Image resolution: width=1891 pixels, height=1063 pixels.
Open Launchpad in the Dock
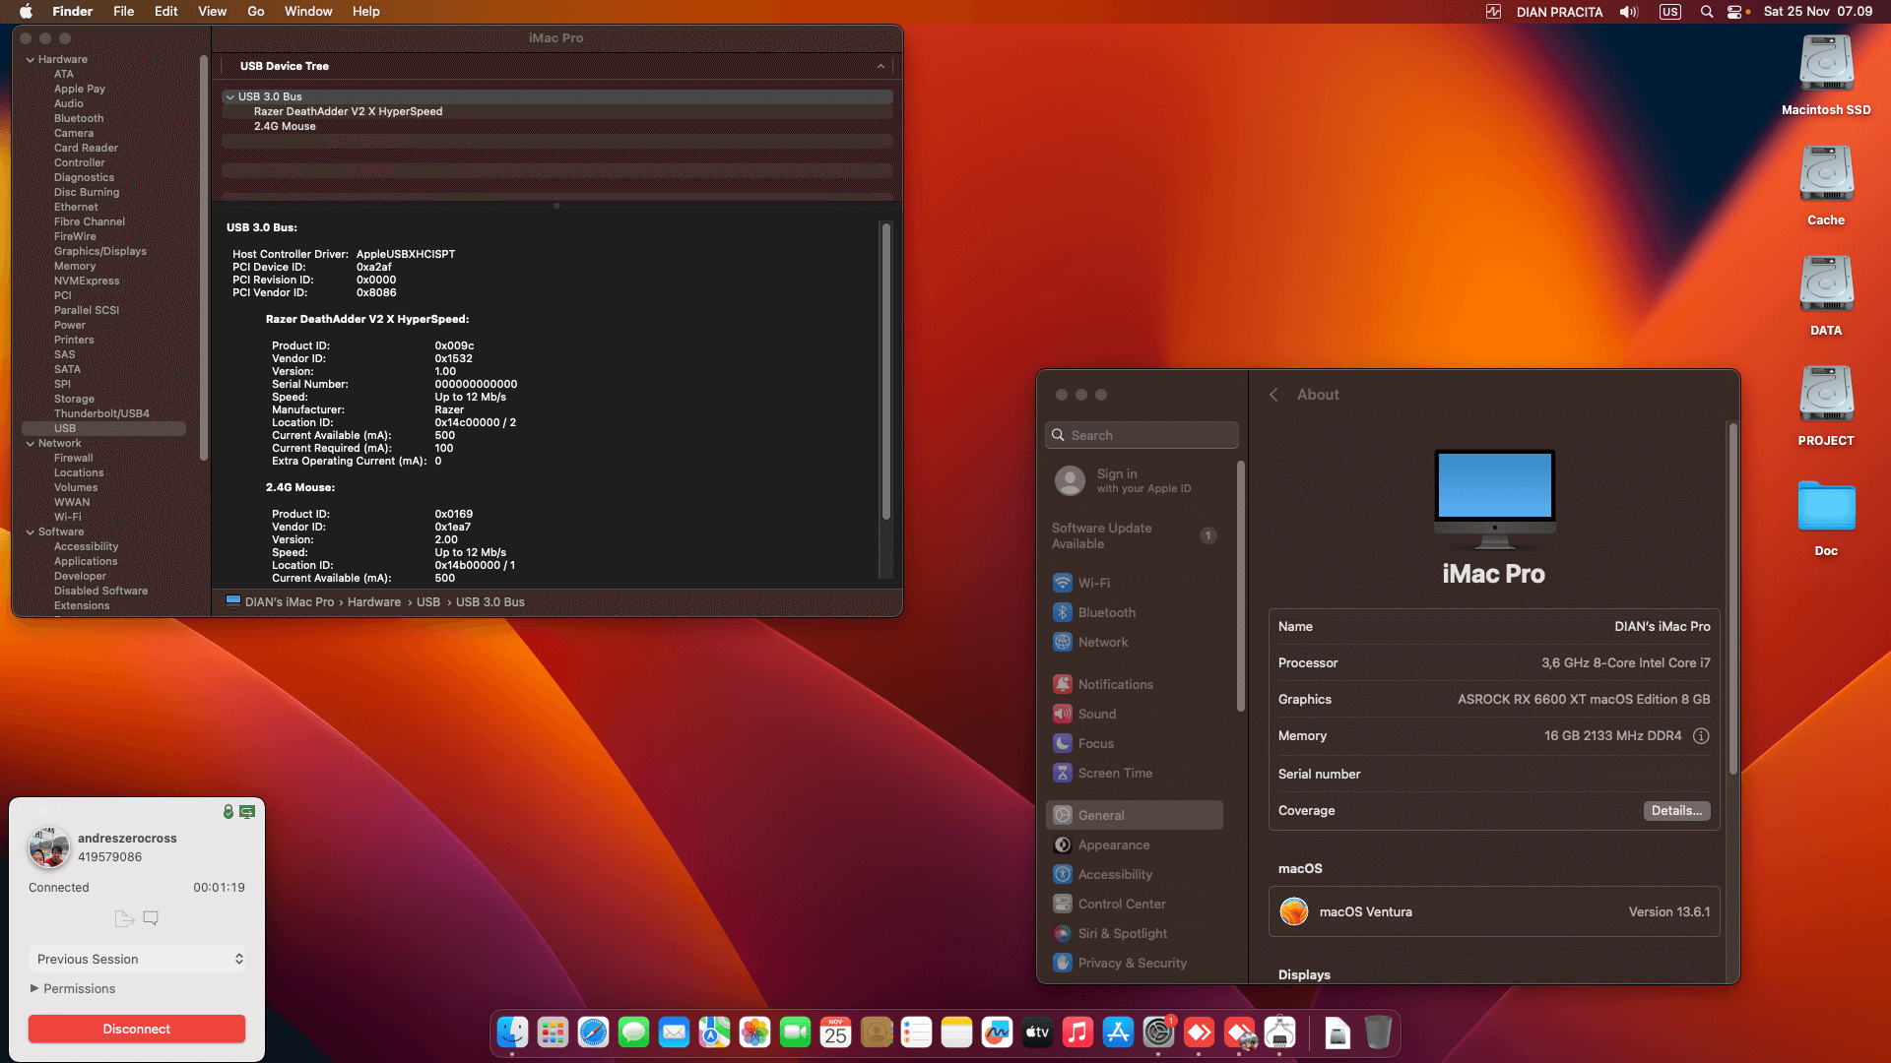[x=553, y=1032]
